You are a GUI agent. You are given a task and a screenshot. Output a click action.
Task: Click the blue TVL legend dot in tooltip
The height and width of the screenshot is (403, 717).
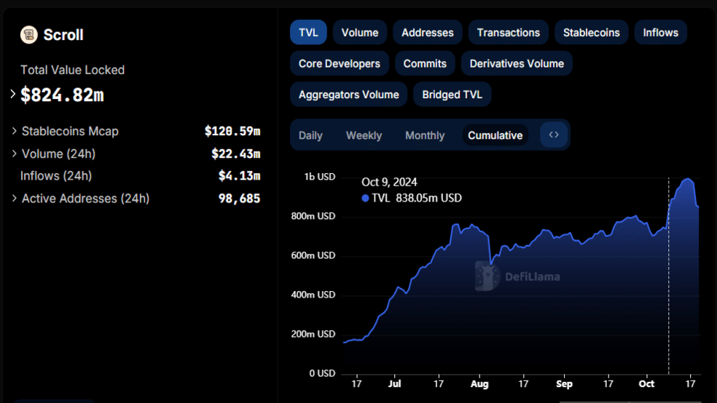click(365, 198)
